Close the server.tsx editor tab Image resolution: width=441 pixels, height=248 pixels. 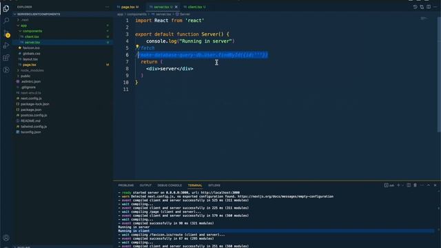(x=176, y=7)
